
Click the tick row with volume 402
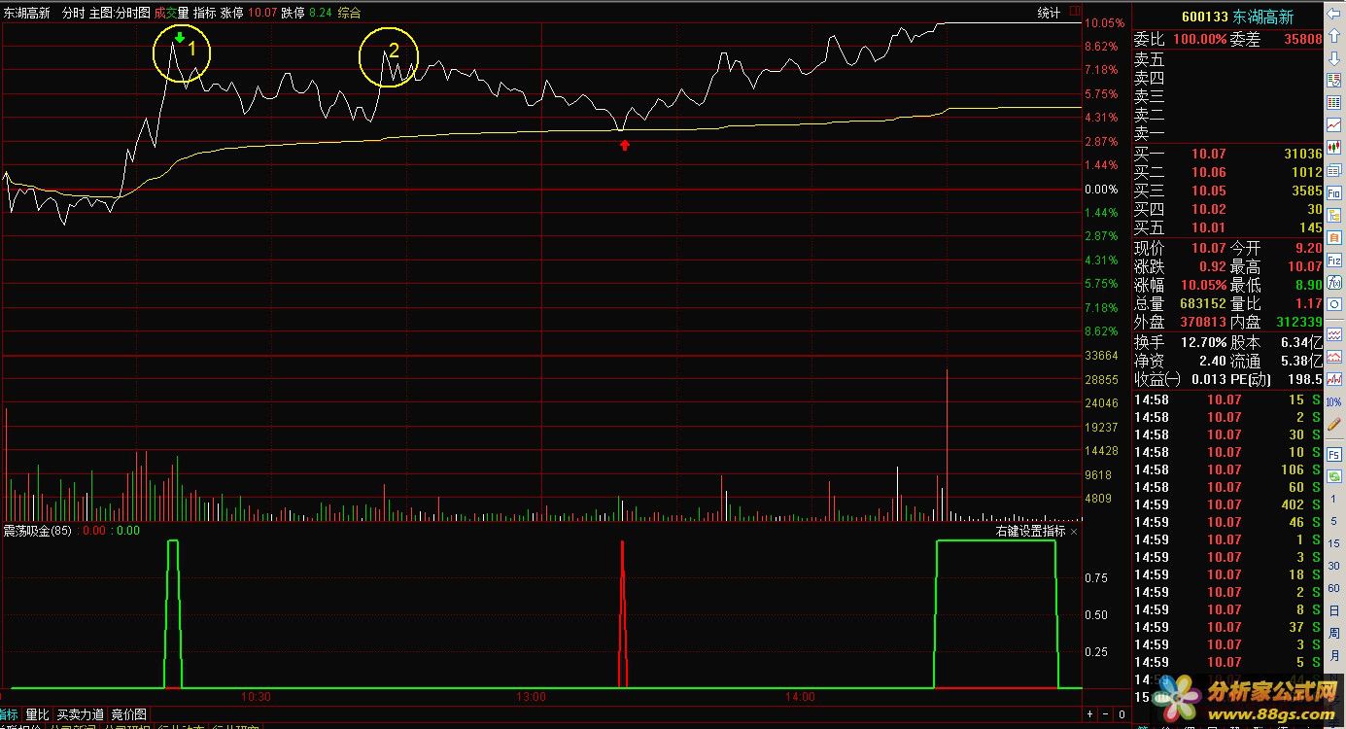[1227, 504]
